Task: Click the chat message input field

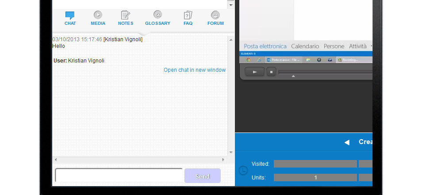Action: coord(119,175)
